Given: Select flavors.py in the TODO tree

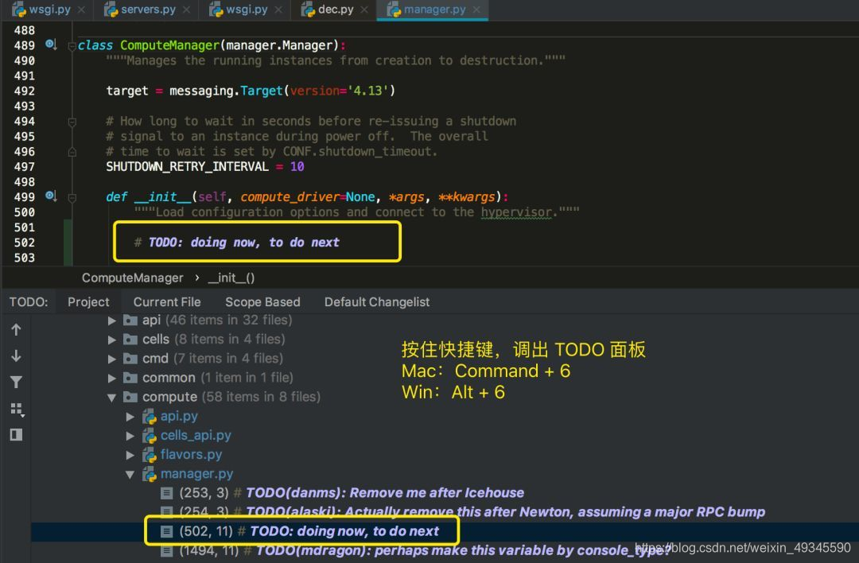Looking at the screenshot, I should (x=191, y=455).
